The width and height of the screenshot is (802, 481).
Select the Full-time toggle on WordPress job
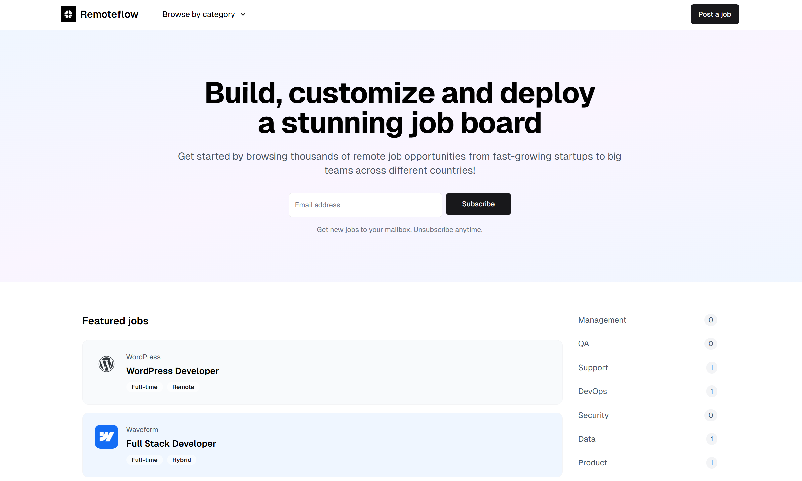click(x=144, y=387)
